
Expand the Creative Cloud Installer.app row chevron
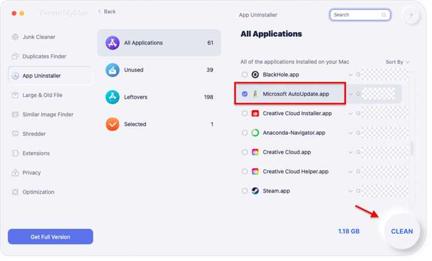click(x=350, y=114)
